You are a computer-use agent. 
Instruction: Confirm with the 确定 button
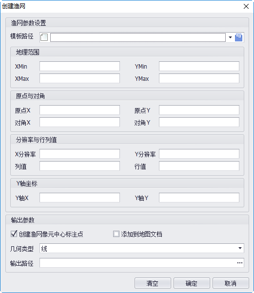coord(192,283)
